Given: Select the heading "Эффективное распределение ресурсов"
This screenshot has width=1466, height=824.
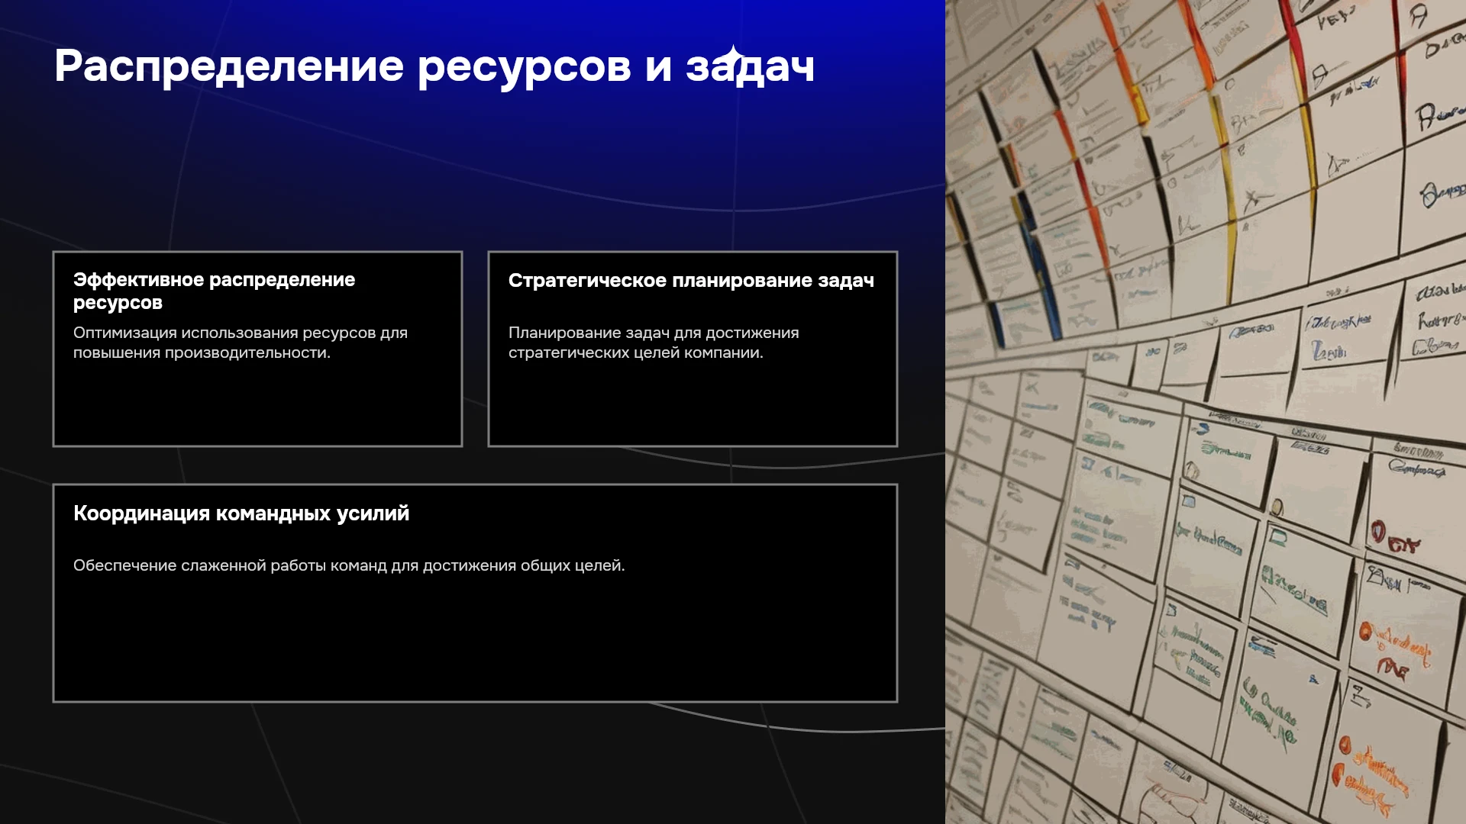Looking at the screenshot, I should 214,291.
